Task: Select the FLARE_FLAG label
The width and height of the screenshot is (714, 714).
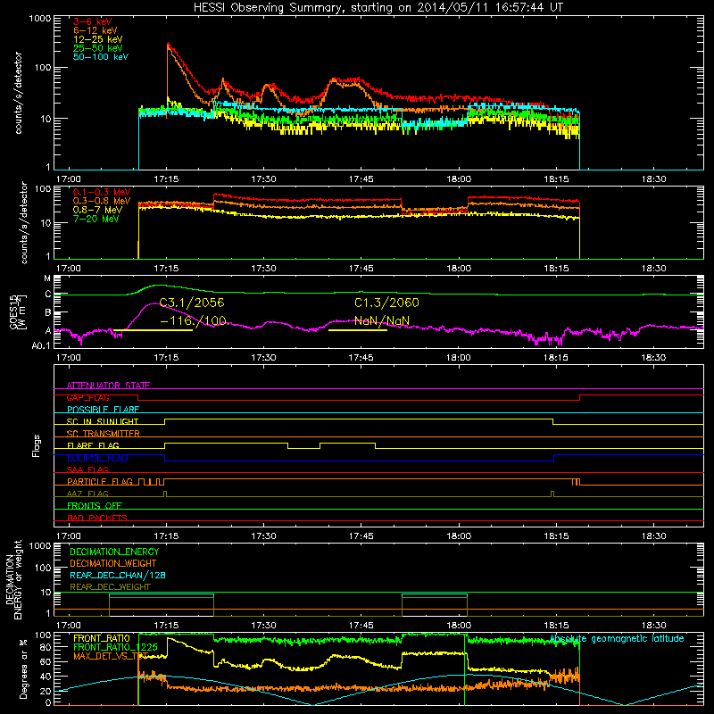Action: click(x=93, y=445)
